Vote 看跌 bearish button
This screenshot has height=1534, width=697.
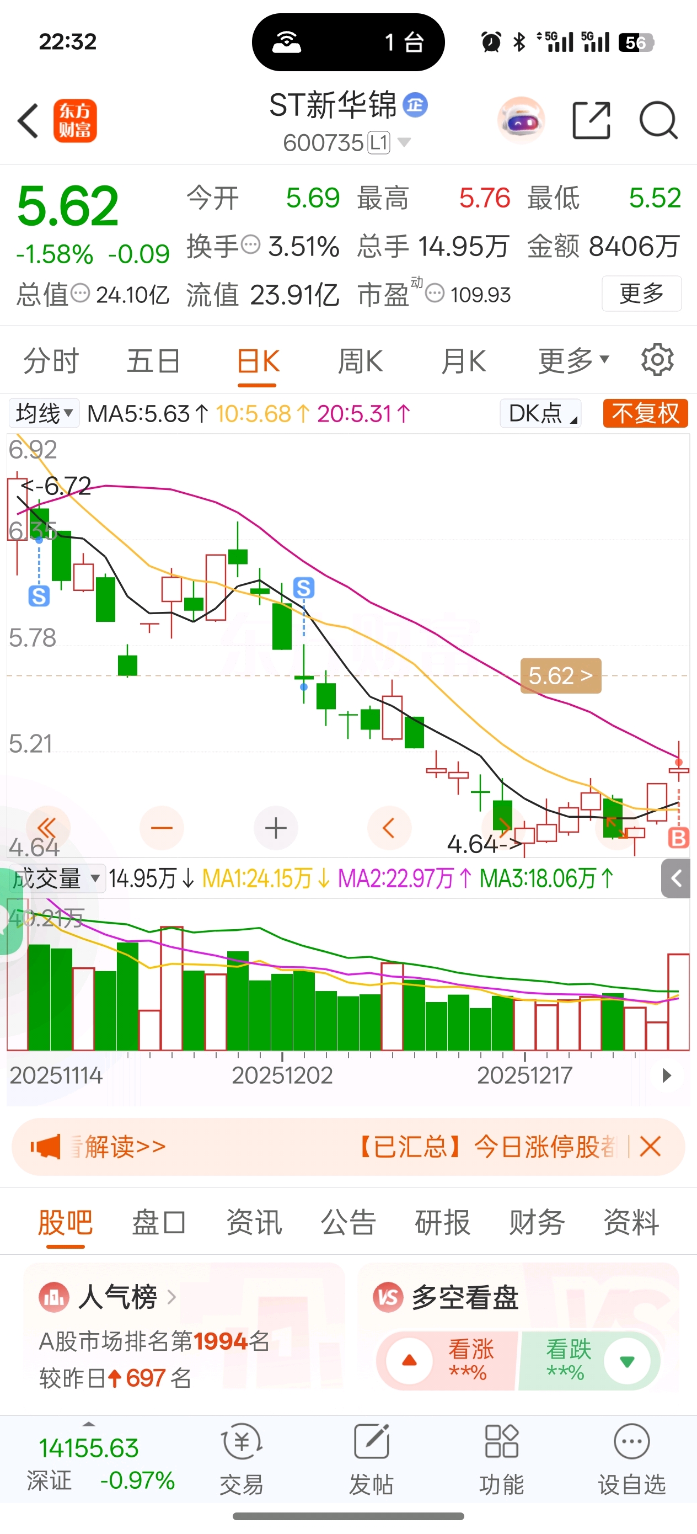pos(589,1361)
